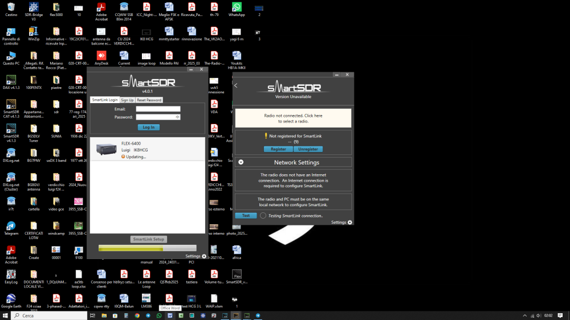The width and height of the screenshot is (570, 320).
Task: Show password eye icon in Password field
Action: point(177,117)
